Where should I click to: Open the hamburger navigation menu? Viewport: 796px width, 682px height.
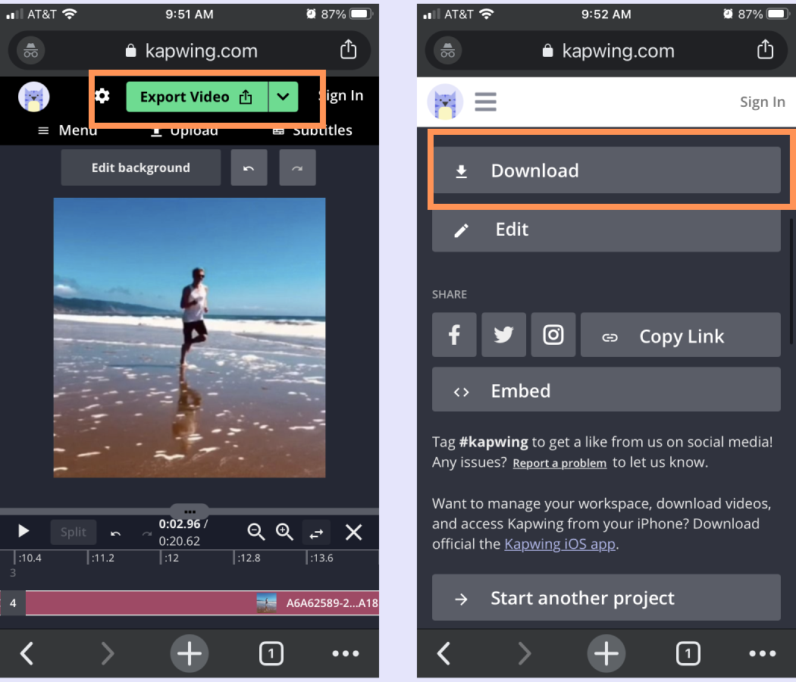click(485, 101)
